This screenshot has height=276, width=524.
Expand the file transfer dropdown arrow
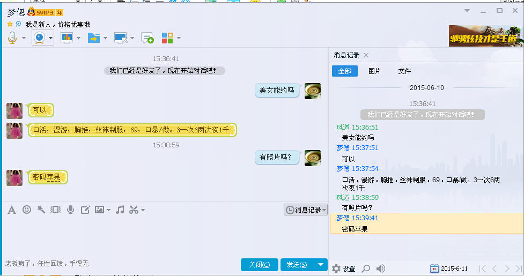pyautogui.click(x=105, y=38)
